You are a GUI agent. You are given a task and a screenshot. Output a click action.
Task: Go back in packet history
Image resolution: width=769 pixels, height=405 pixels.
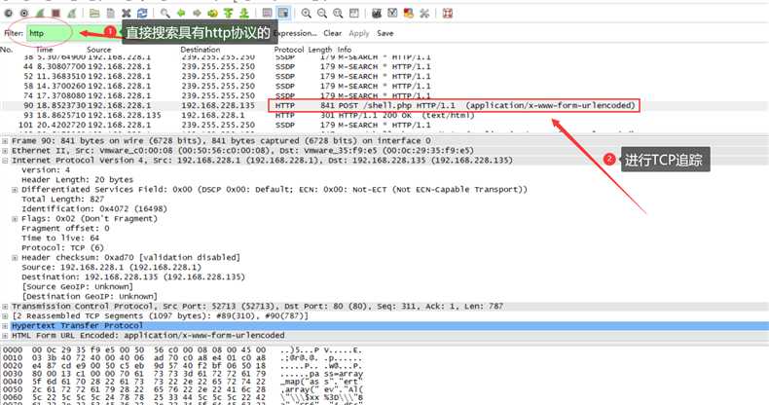181,14
